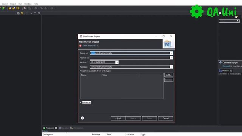This screenshot has height=136, width=242.
Task: Close the Outline view via X icon
Action: click(231, 71)
